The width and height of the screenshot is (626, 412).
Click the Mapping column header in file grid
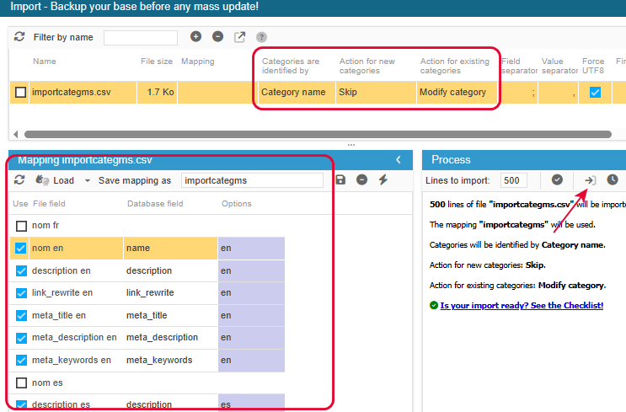click(x=198, y=62)
